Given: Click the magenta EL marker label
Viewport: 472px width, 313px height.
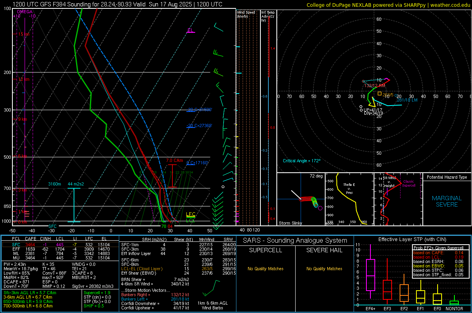Looking at the screenshot, I should (x=190, y=30).
